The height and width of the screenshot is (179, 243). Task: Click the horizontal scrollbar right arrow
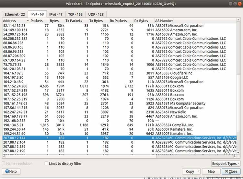coord(235,156)
